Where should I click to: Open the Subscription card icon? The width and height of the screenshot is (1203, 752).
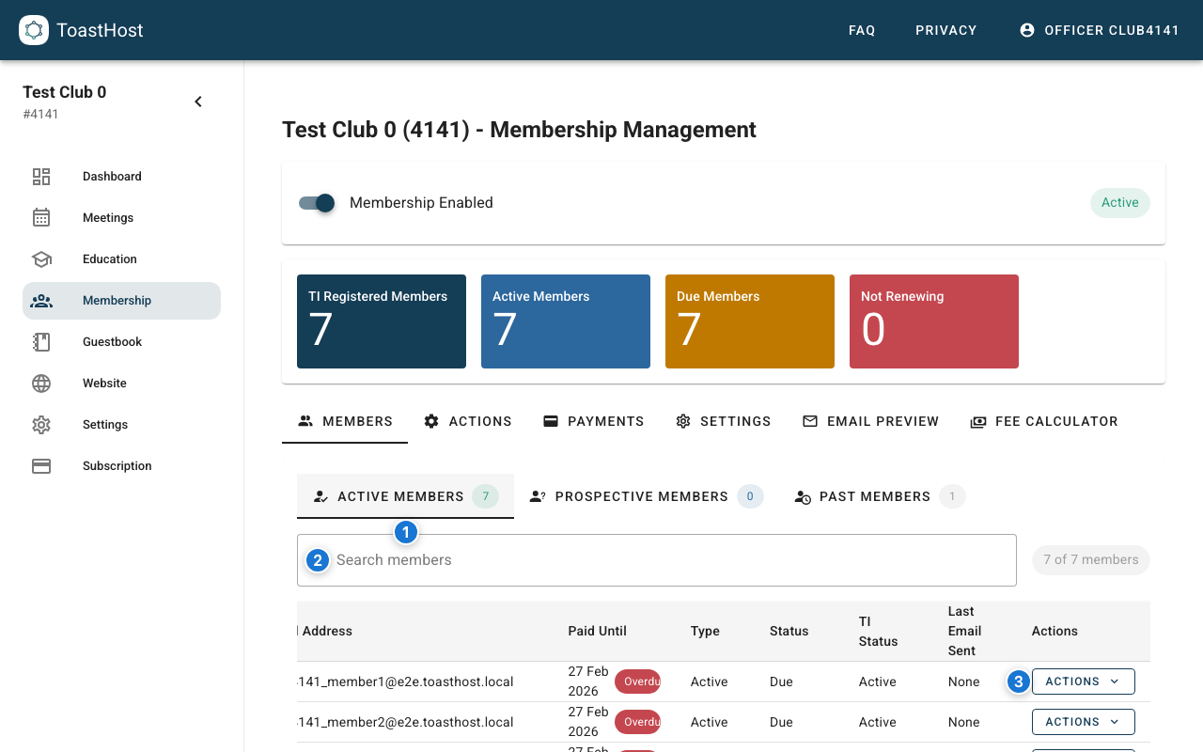[41, 465]
